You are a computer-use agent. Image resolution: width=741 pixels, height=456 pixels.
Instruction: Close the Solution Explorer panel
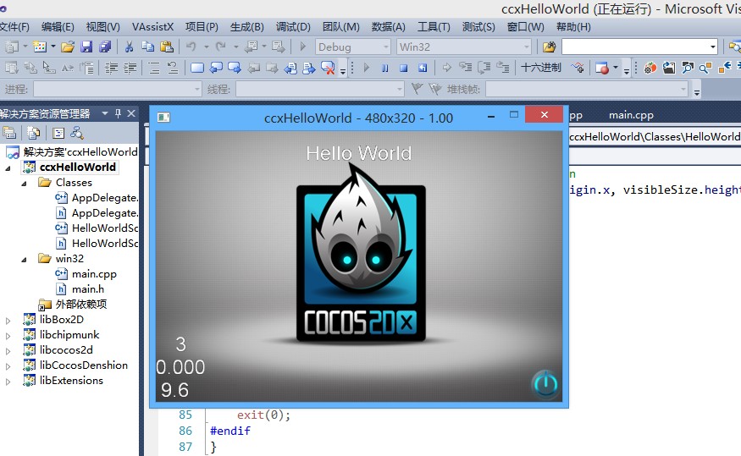pyautogui.click(x=131, y=113)
